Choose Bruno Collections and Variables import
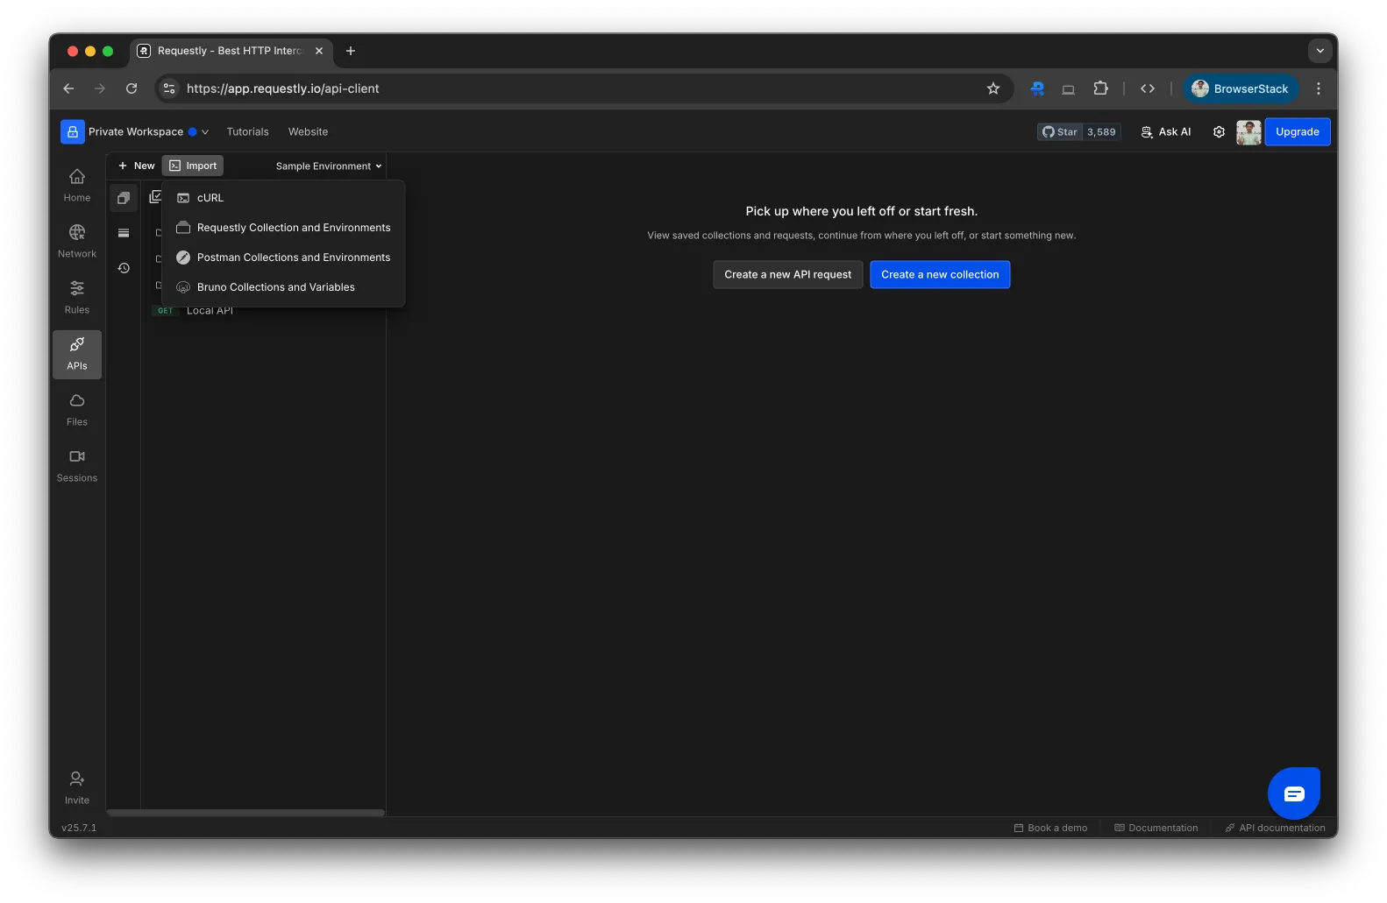Image resolution: width=1387 pixels, height=903 pixels. (x=284, y=287)
